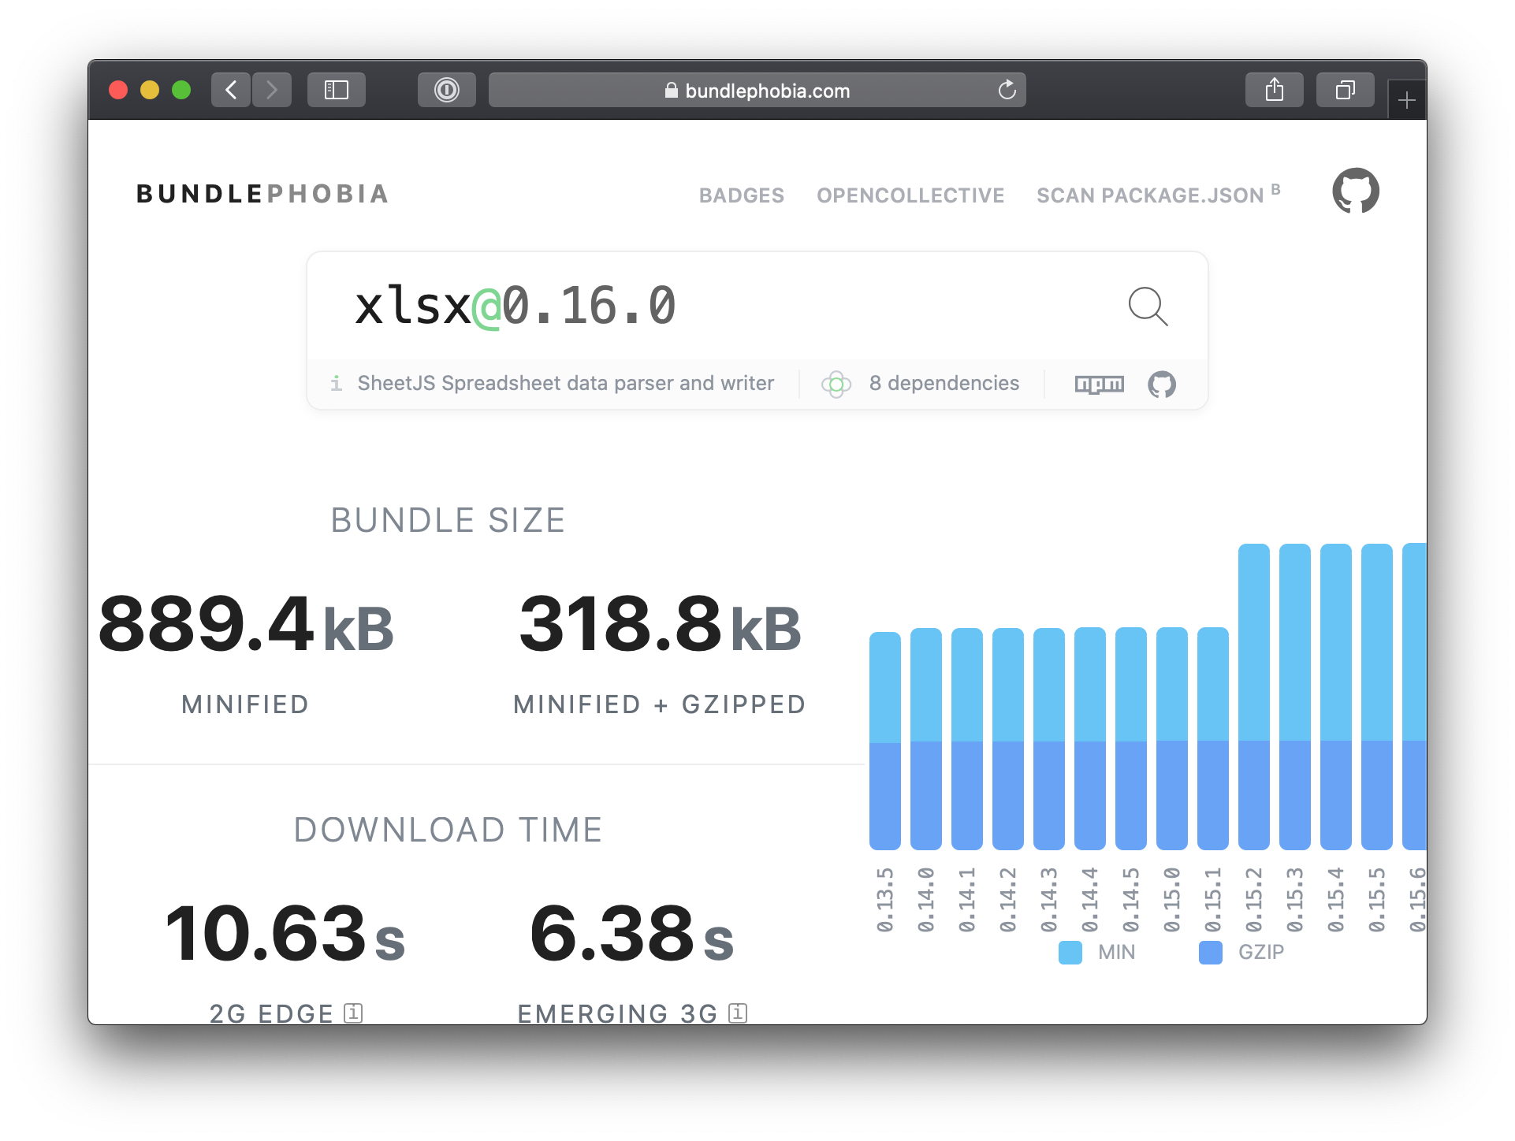The image size is (1515, 1141).
Task: Open the Badges menu link
Action: pyautogui.click(x=742, y=195)
